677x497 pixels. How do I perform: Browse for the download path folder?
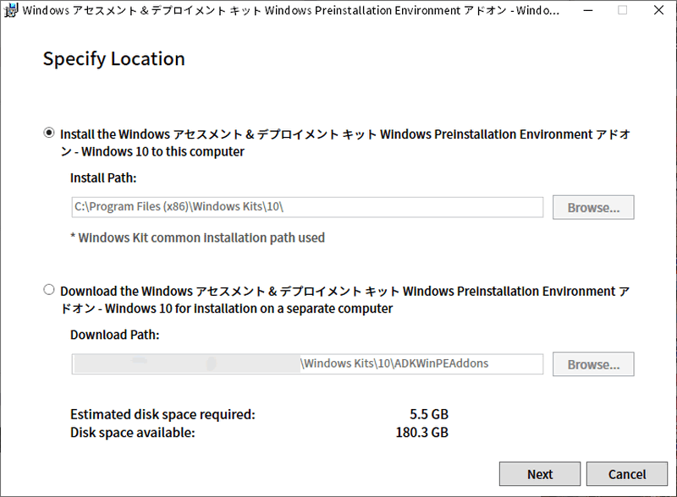coord(593,364)
